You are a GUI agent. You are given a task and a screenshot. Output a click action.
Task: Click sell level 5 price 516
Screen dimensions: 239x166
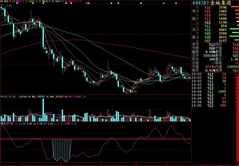[x=207, y=8]
